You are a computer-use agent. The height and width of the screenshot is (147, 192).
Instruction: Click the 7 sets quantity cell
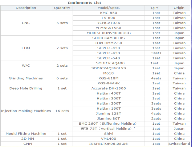pyautogui.click(x=62, y=48)
